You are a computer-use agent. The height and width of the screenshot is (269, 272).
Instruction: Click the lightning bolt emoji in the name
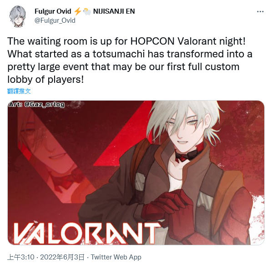pos(77,11)
